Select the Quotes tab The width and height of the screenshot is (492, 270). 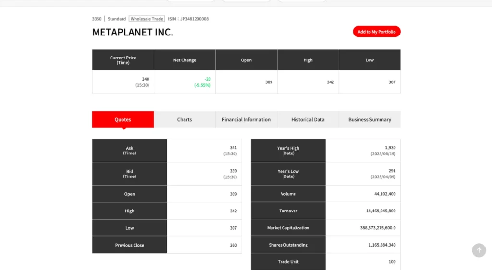tap(123, 119)
